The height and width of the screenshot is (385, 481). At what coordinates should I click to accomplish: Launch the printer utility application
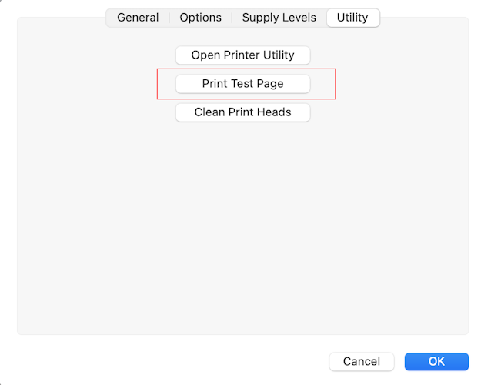click(x=242, y=55)
